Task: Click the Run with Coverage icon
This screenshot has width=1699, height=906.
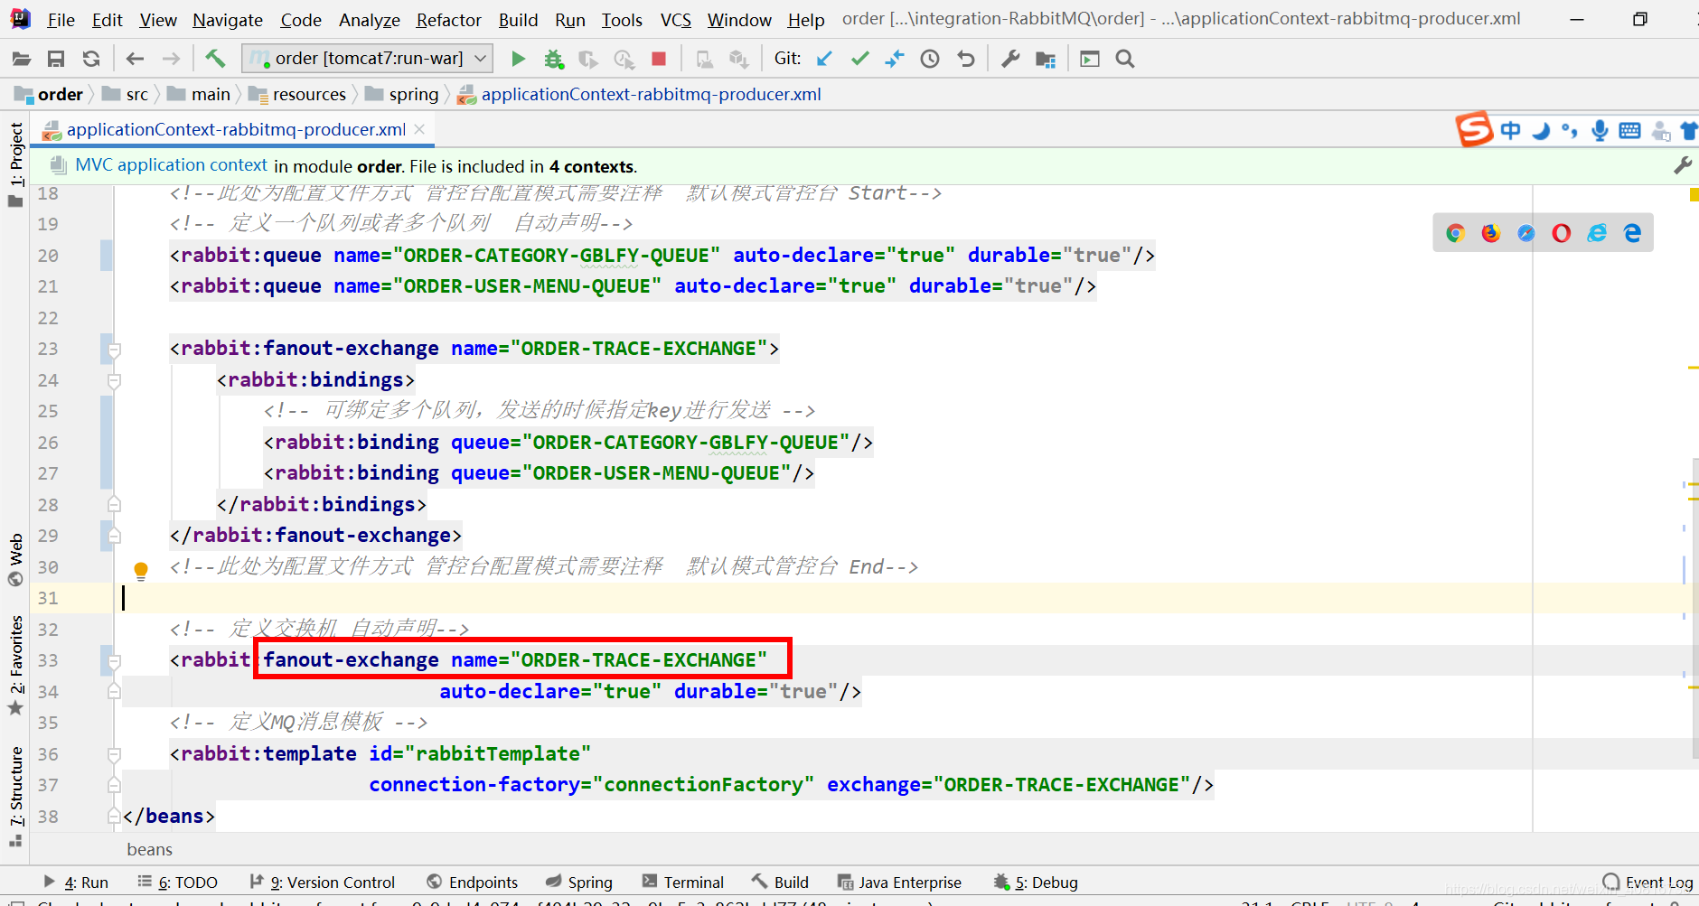Action: click(x=588, y=59)
